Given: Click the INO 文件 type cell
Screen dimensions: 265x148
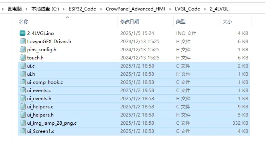Looking at the screenshot, I should (186, 33).
